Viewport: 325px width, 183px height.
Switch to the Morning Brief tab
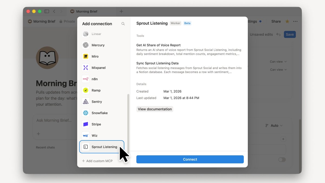click(91, 11)
